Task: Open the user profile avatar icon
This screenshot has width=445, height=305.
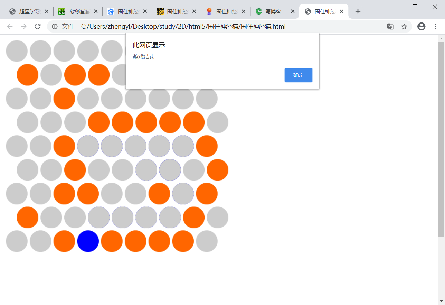Action: point(421,26)
